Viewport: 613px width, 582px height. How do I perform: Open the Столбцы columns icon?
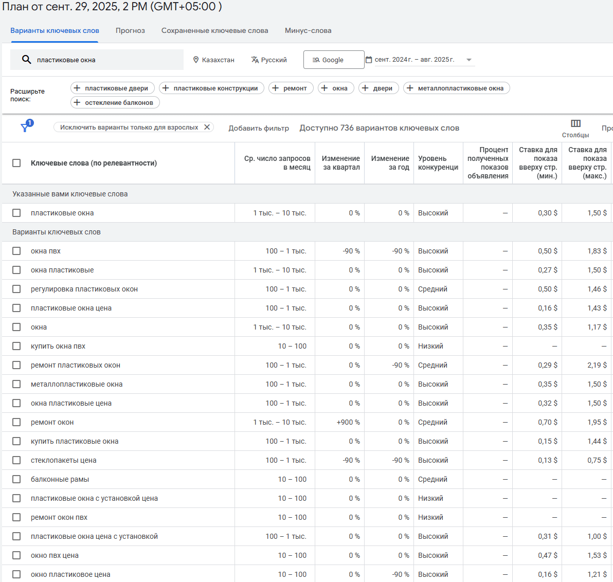[575, 123]
